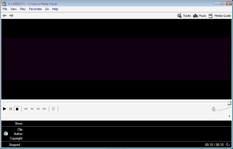
Task: Start playback with the Play button
Action: coord(4,109)
